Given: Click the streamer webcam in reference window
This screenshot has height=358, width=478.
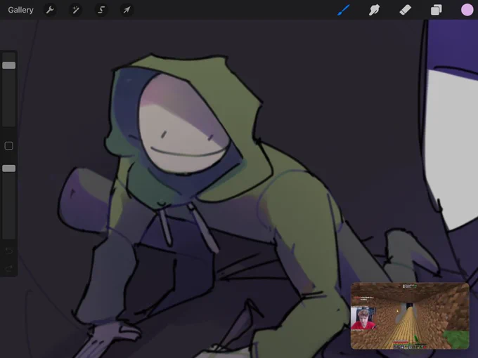Looking at the screenshot, I should [x=363, y=319].
